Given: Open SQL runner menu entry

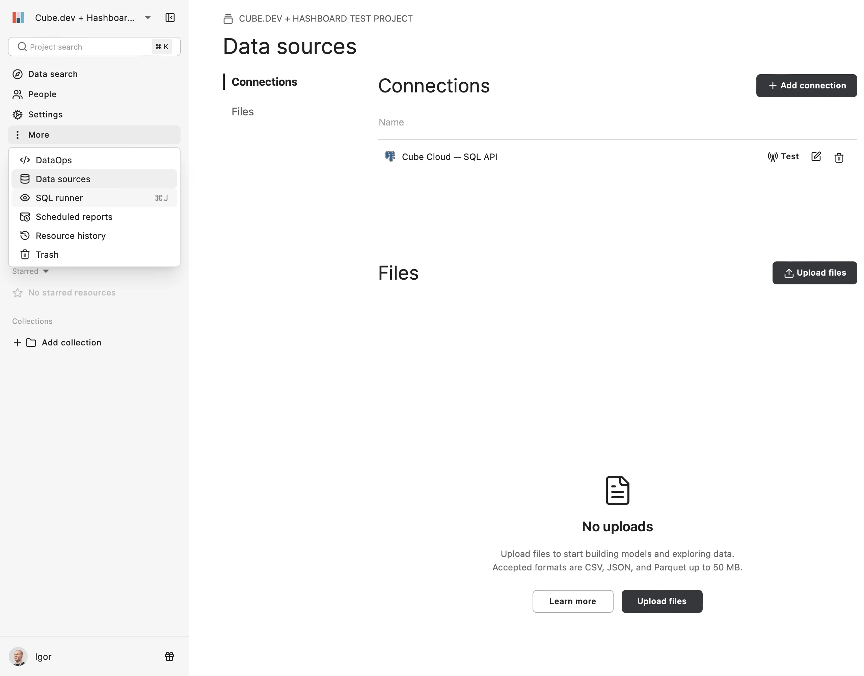Looking at the screenshot, I should pyautogui.click(x=59, y=198).
